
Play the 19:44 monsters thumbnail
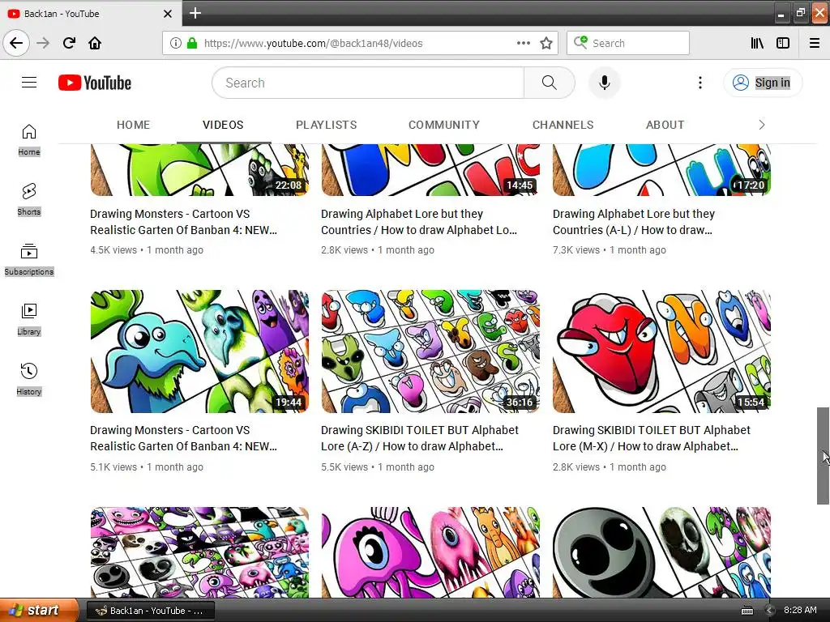click(x=199, y=351)
